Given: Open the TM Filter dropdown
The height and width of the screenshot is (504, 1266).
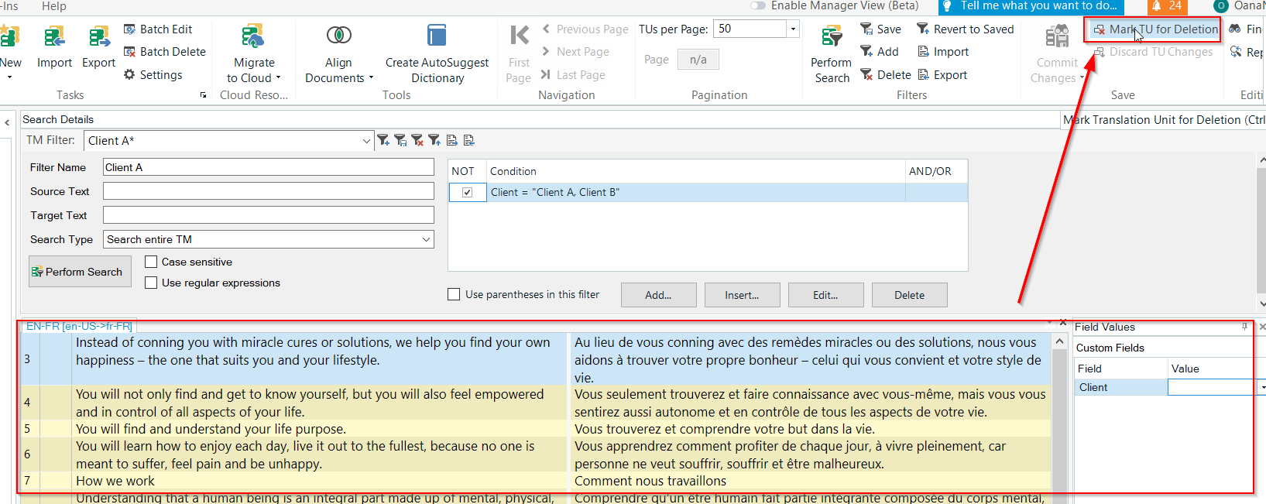Looking at the screenshot, I should (x=366, y=141).
